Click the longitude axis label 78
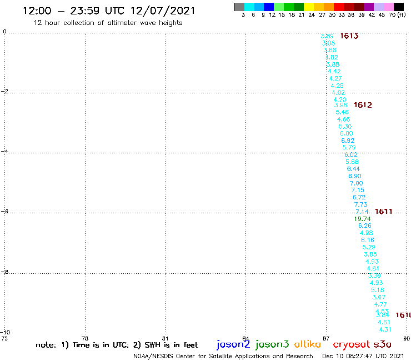411x361 pixels. (85, 338)
